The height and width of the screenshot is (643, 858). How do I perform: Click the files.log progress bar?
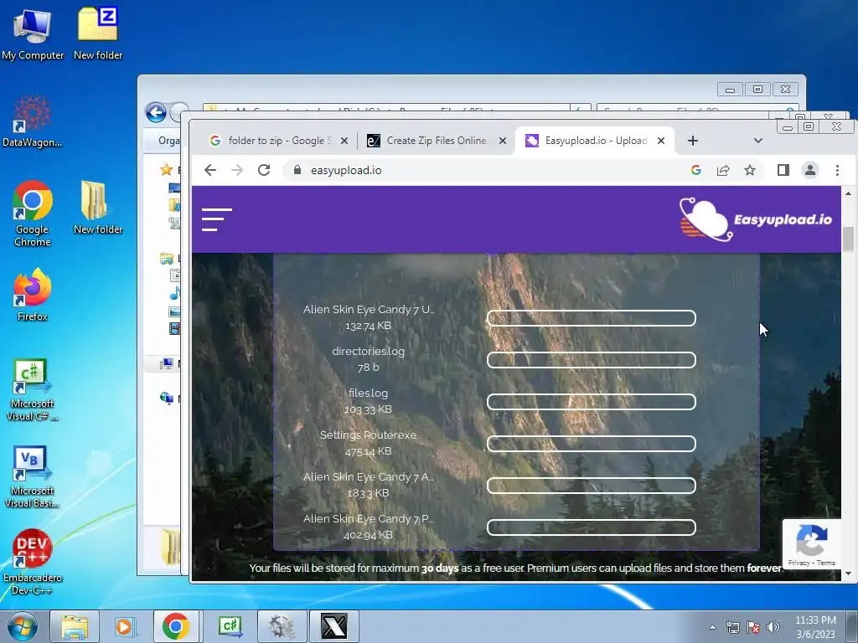592,402
